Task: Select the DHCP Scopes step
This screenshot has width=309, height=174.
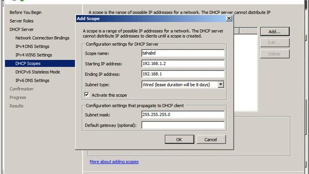Action: (40, 63)
